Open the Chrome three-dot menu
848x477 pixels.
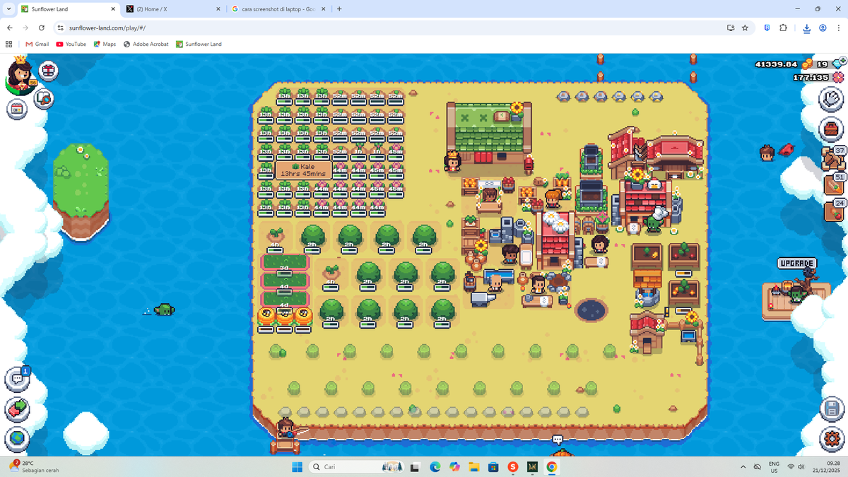(839, 28)
